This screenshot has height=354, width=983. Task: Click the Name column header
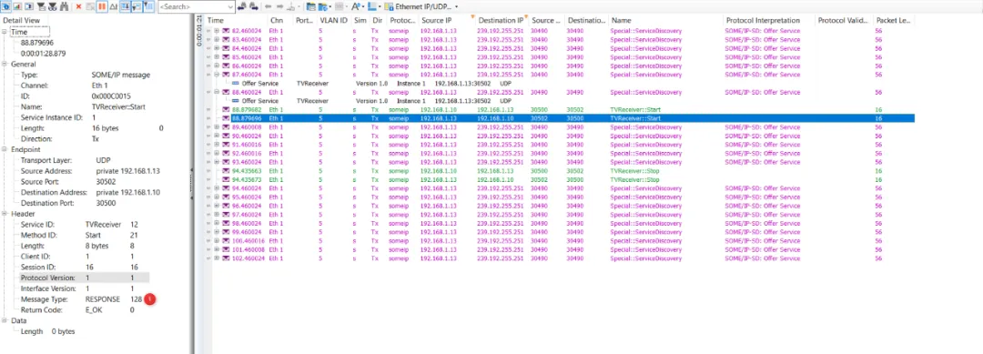click(x=665, y=21)
